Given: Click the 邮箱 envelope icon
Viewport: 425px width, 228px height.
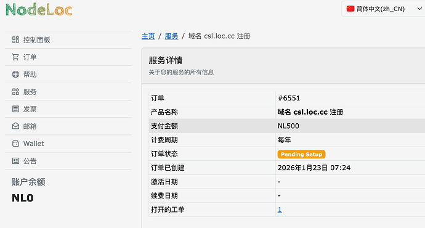Looking at the screenshot, I should [16, 126].
